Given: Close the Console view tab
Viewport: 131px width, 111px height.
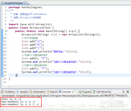Looking at the screenshot, I should pyautogui.click(x=73, y=92).
